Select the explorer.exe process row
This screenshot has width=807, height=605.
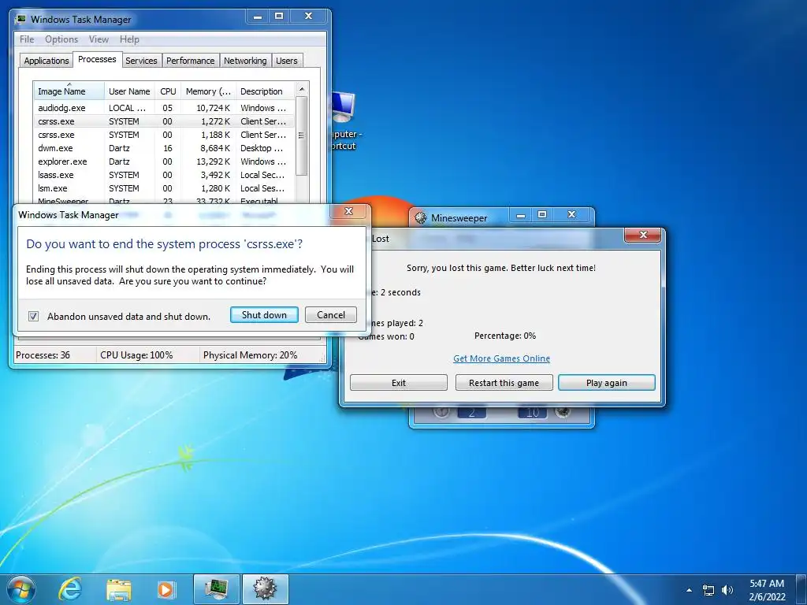pos(164,161)
